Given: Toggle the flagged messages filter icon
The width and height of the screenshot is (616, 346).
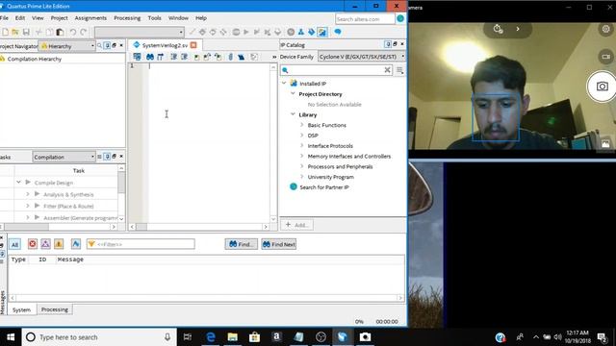Looking at the screenshot, I should [76, 244].
